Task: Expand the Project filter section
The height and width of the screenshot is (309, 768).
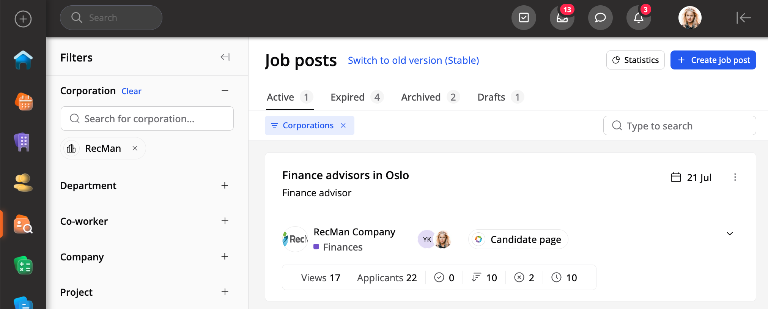Action: click(225, 292)
